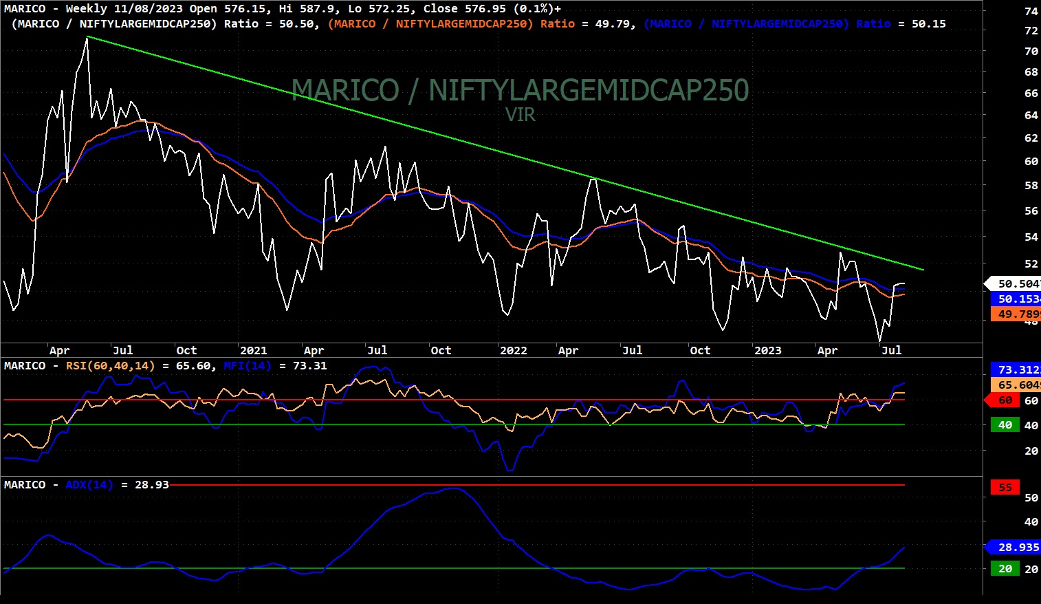Screen dimensions: 1041x604
Task: Click the blue 73.312 MFI value tag
Action: (x=1016, y=370)
